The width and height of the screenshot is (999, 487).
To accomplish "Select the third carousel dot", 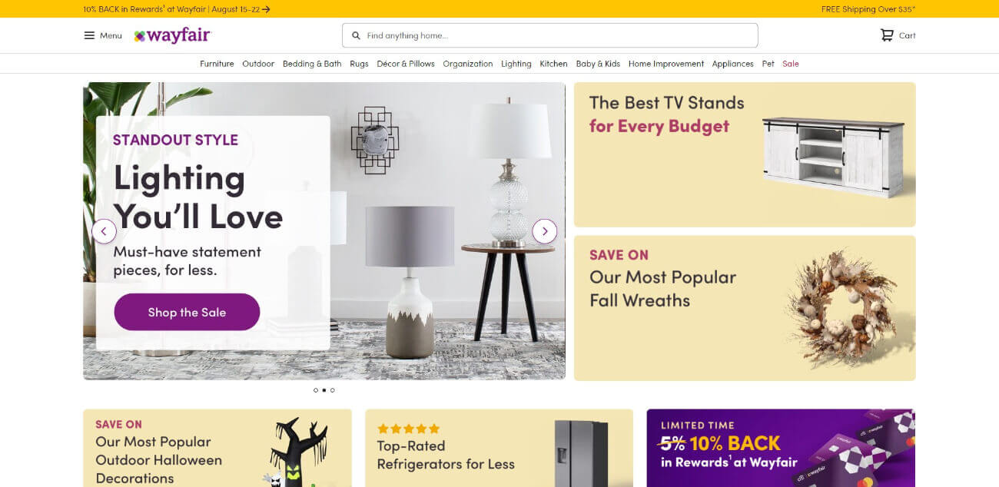I will (x=333, y=390).
